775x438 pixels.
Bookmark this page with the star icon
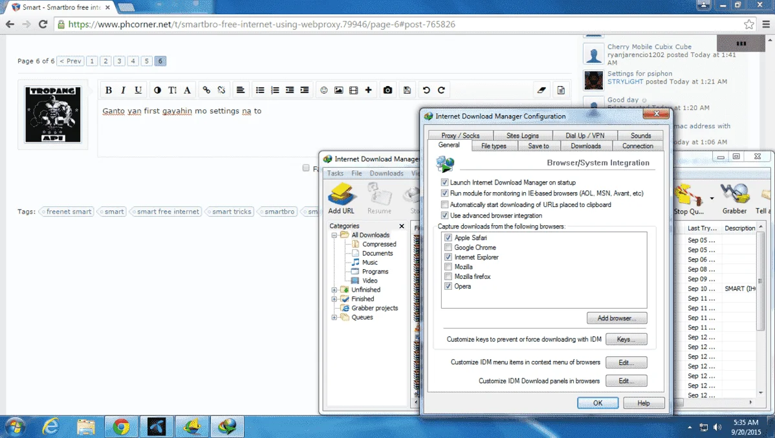pyautogui.click(x=749, y=24)
